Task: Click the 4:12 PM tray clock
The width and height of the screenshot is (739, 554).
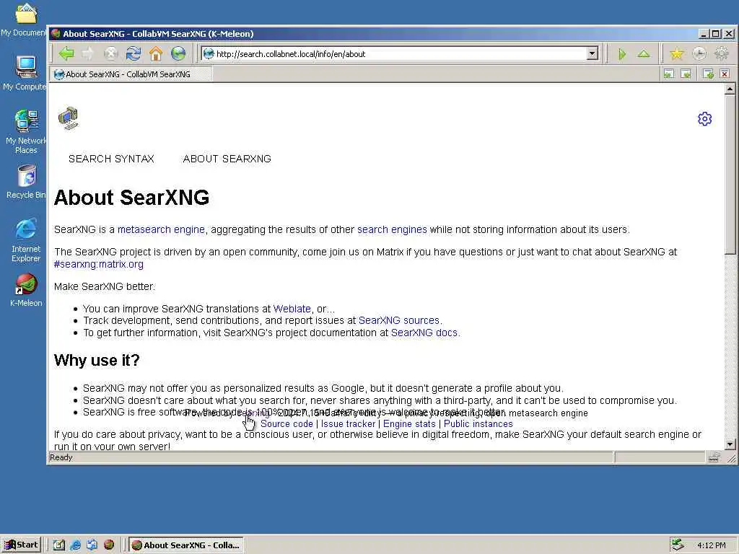Action: point(711,545)
